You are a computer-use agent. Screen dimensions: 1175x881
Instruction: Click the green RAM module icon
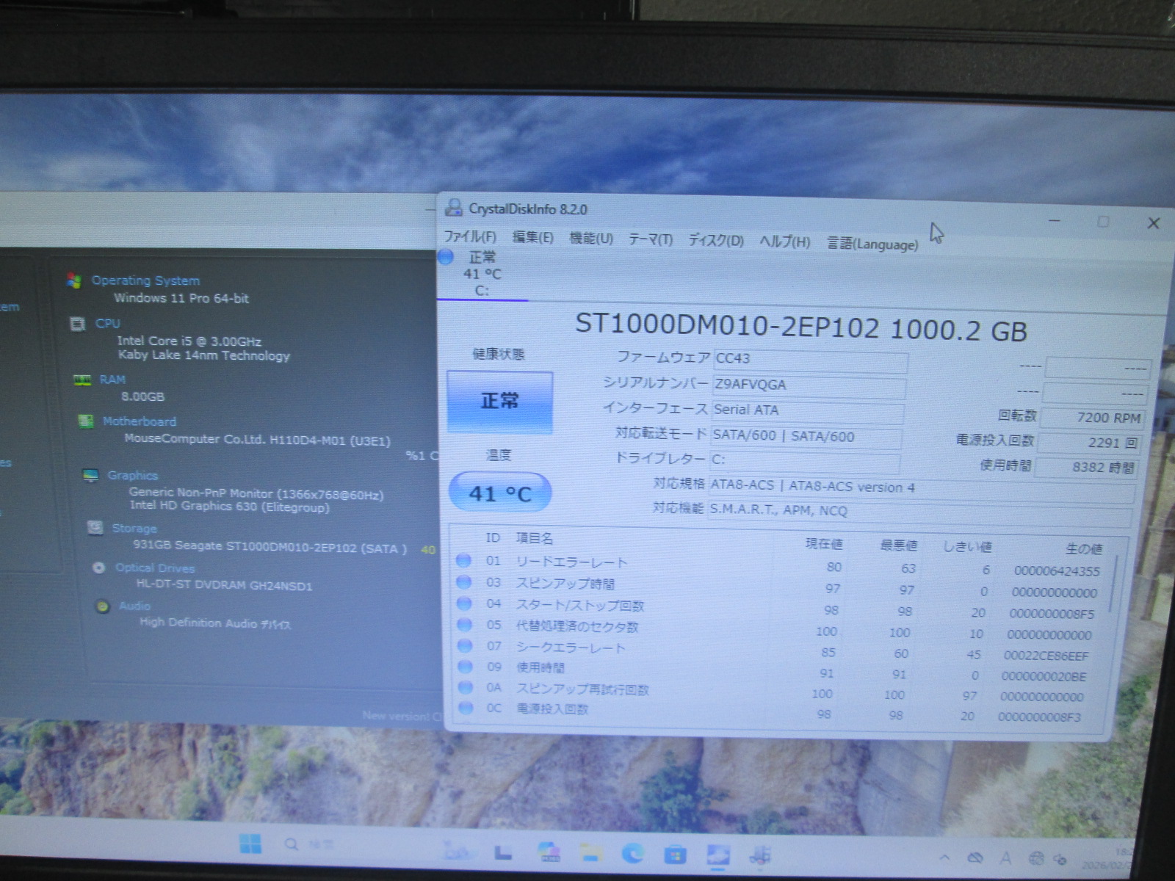[x=82, y=380]
